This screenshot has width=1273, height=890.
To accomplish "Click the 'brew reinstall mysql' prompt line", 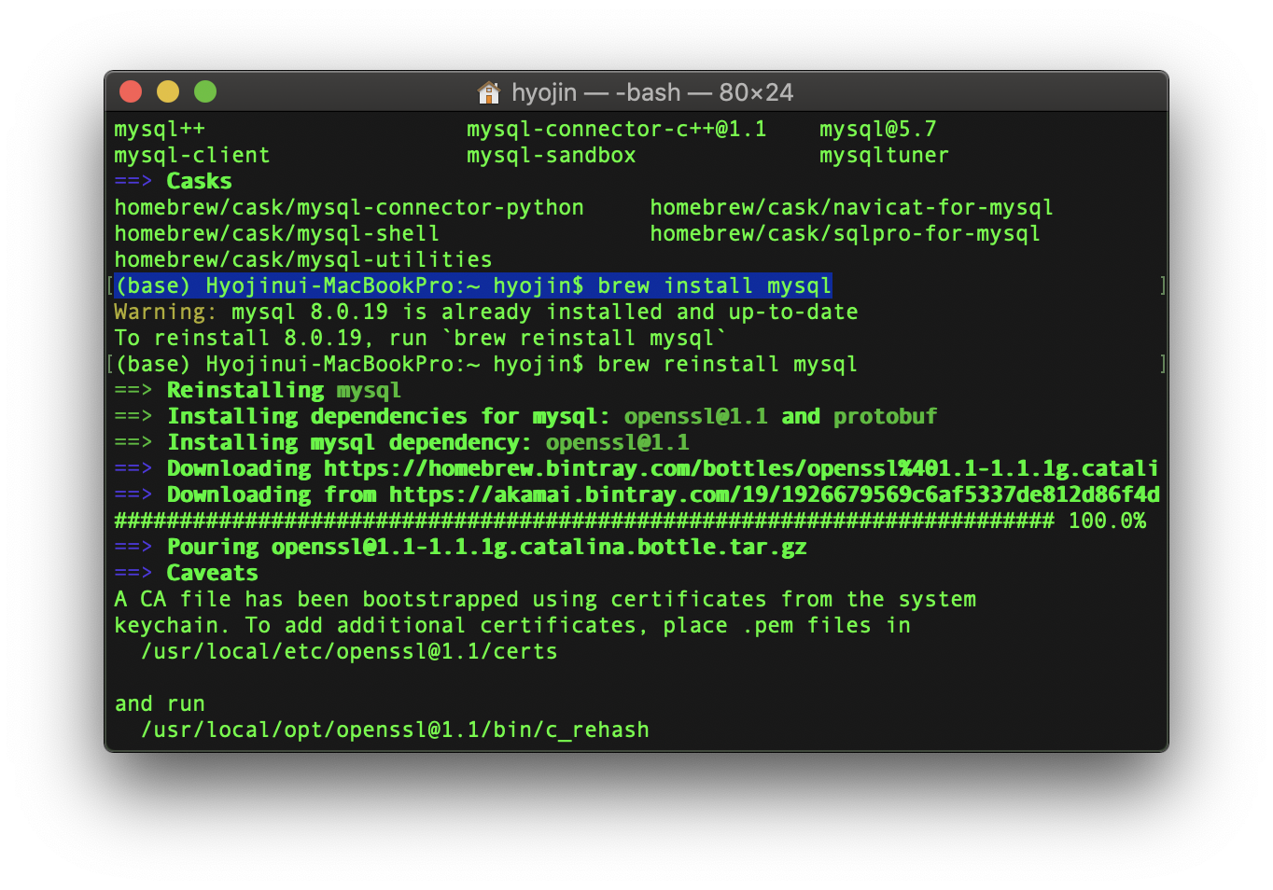I will click(x=486, y=364).
